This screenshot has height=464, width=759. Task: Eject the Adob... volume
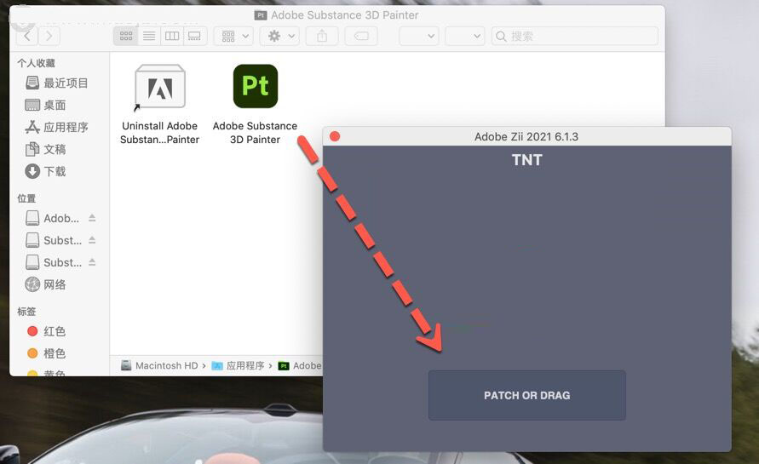[92, 218]
